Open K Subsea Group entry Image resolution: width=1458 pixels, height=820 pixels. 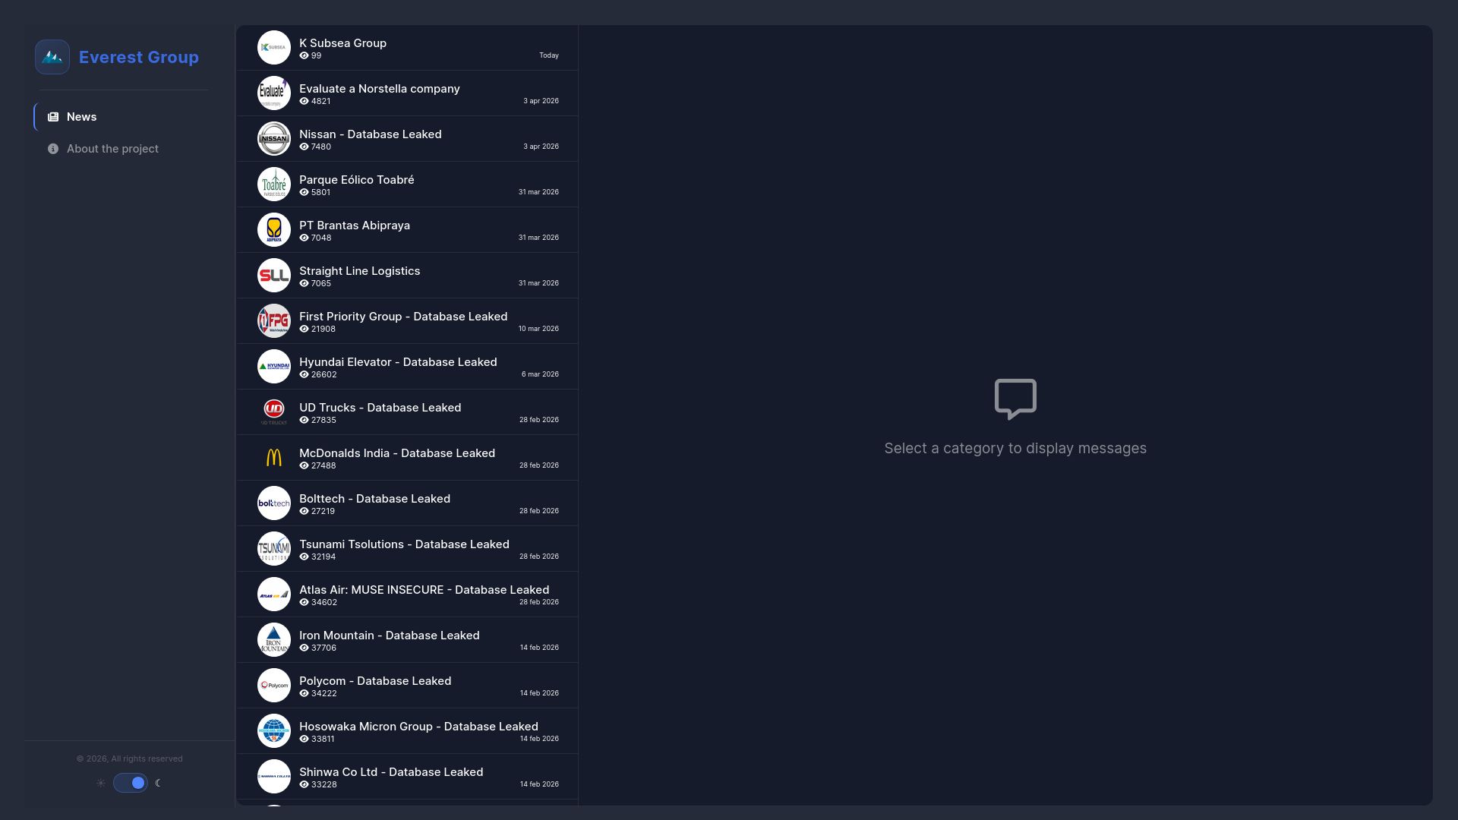coord(407,48)
